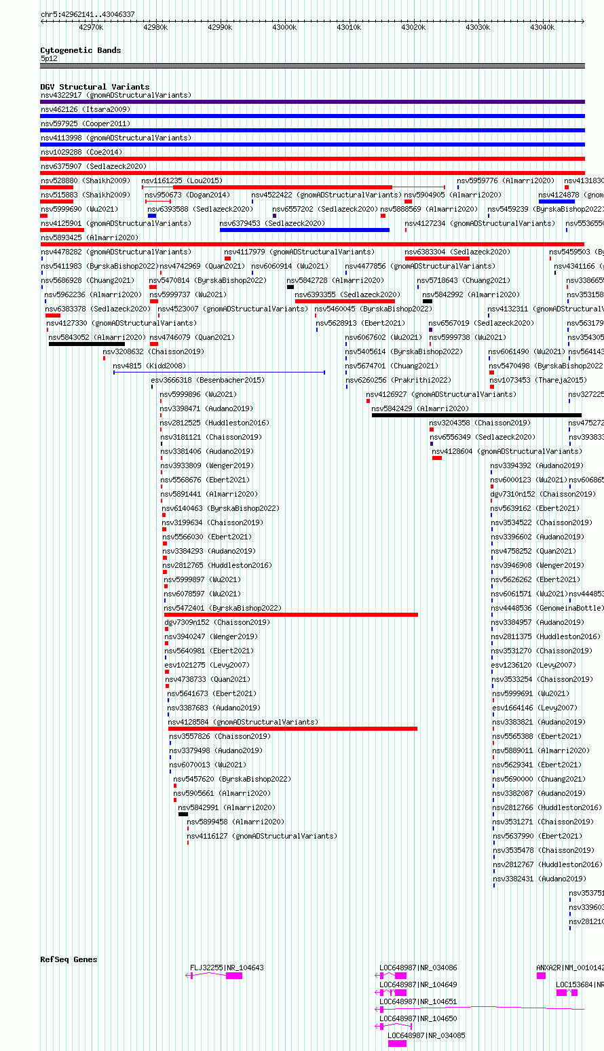
Task: Click the nsv4113998 gnomAD variant label
Action: 116,138
